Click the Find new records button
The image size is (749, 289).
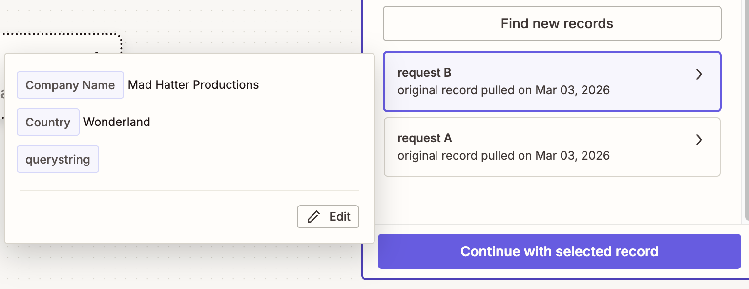552,23
